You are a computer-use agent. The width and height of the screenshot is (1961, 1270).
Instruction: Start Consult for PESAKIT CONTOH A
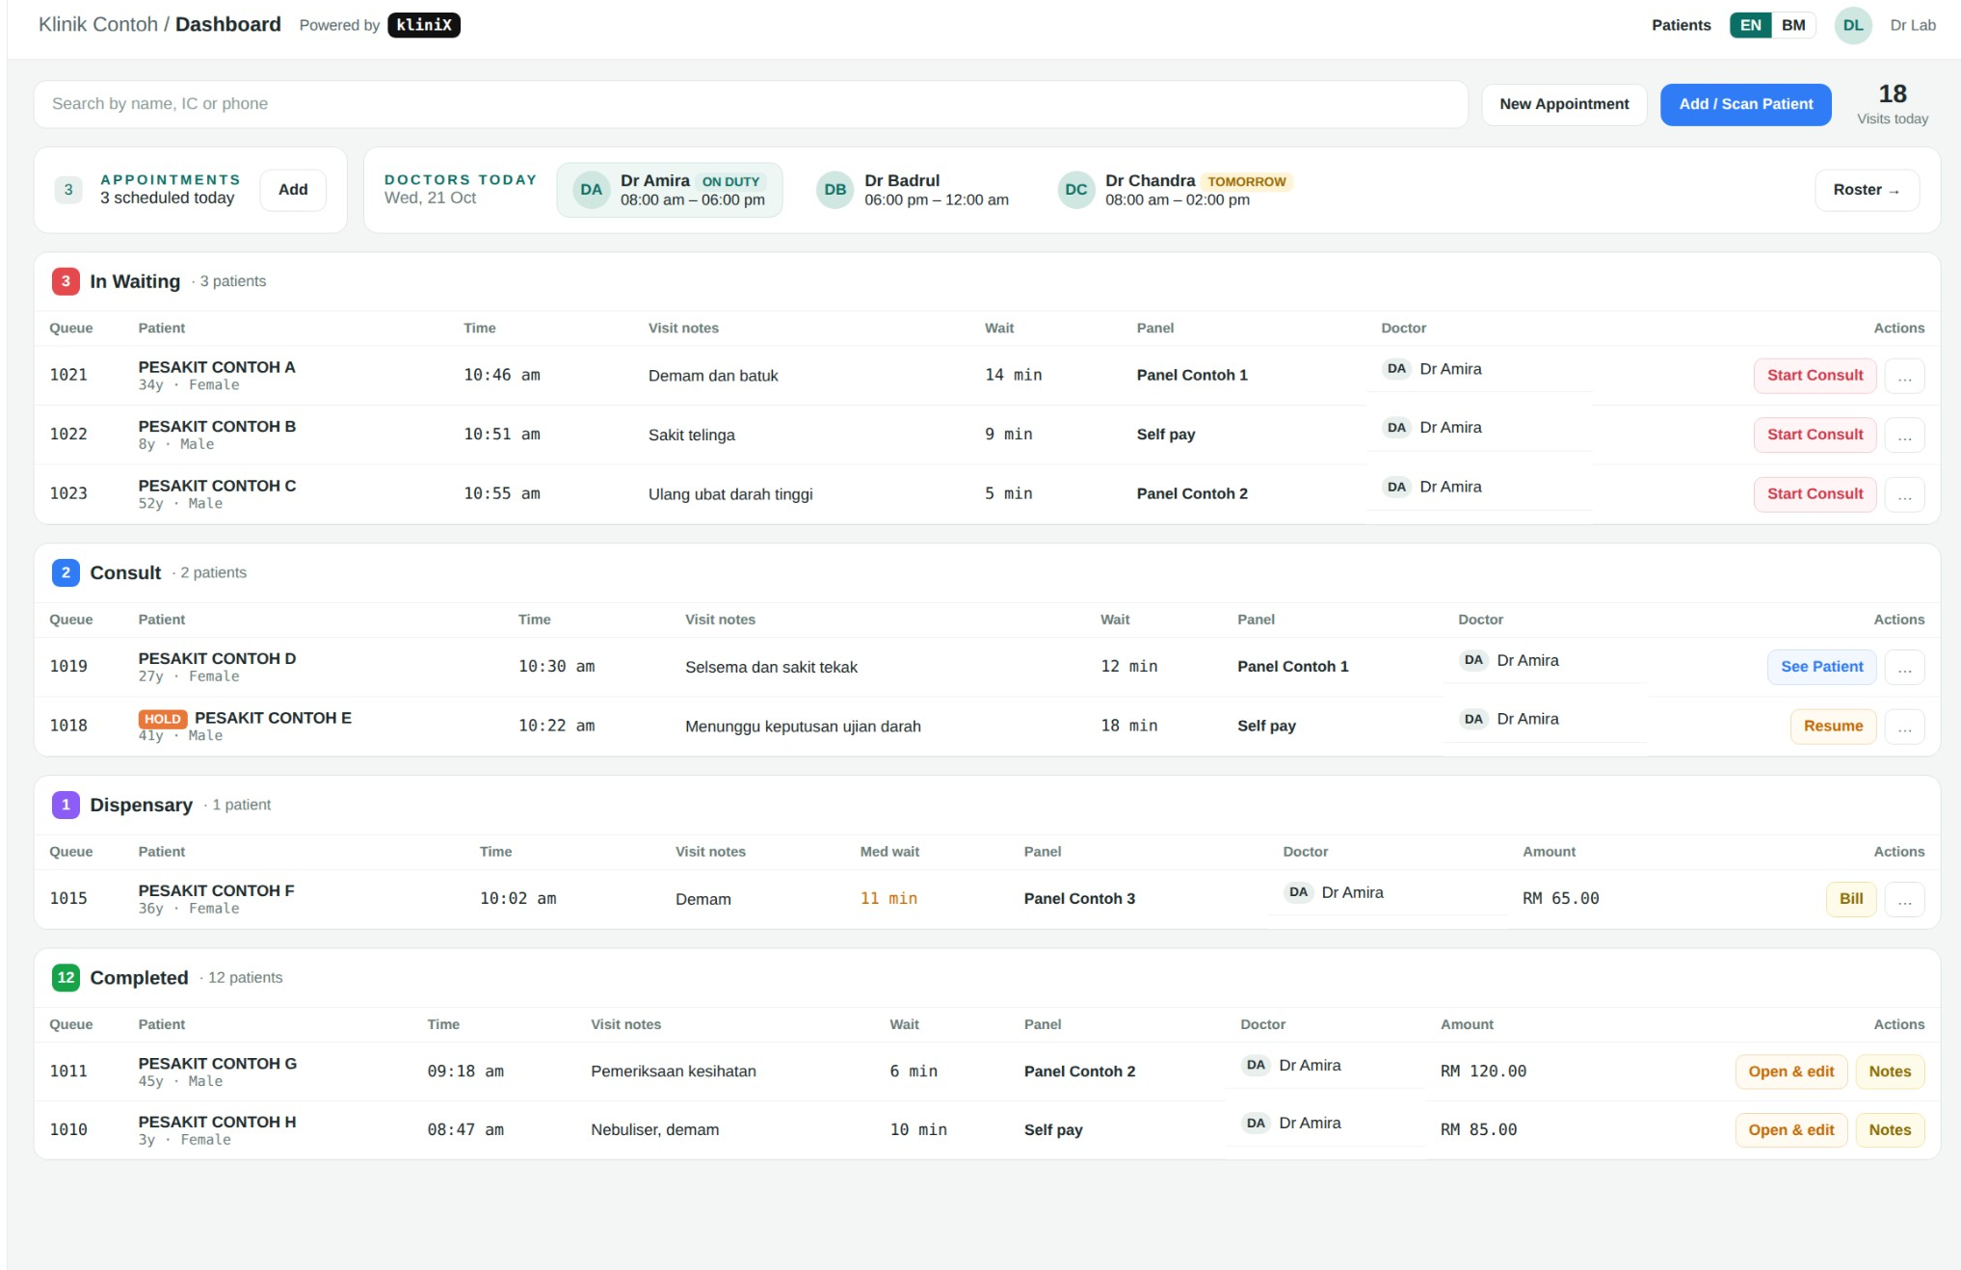tap(1815, 376)
